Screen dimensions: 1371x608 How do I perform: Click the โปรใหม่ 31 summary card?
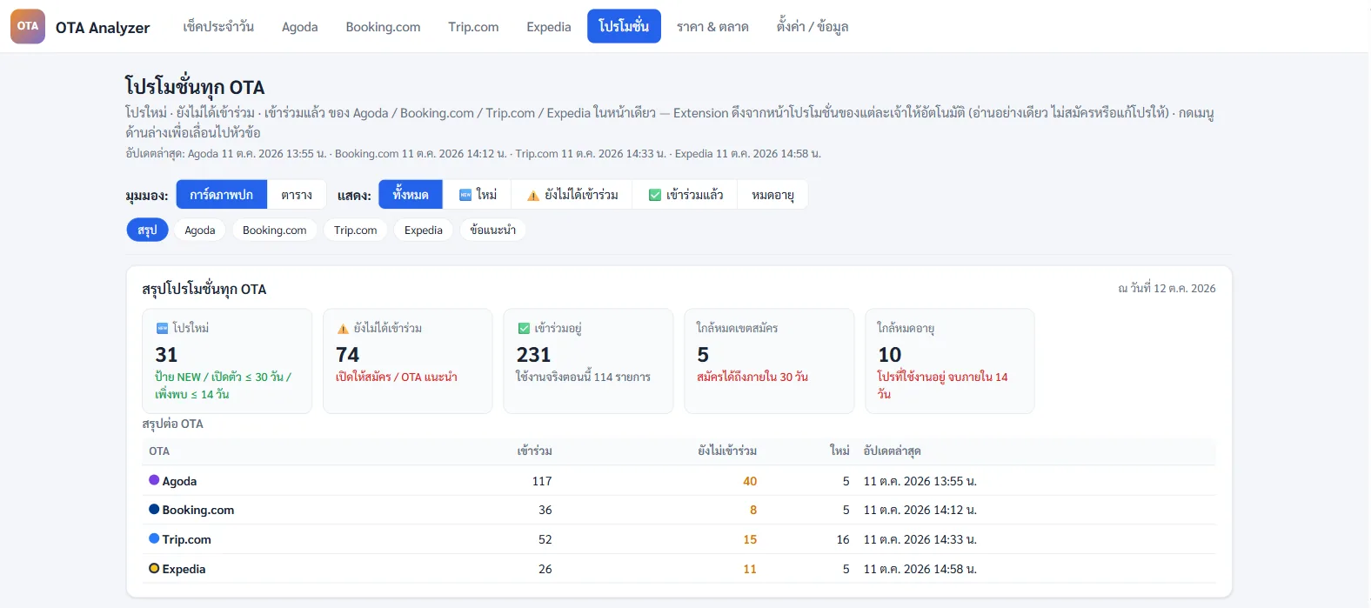coord(227,361)
